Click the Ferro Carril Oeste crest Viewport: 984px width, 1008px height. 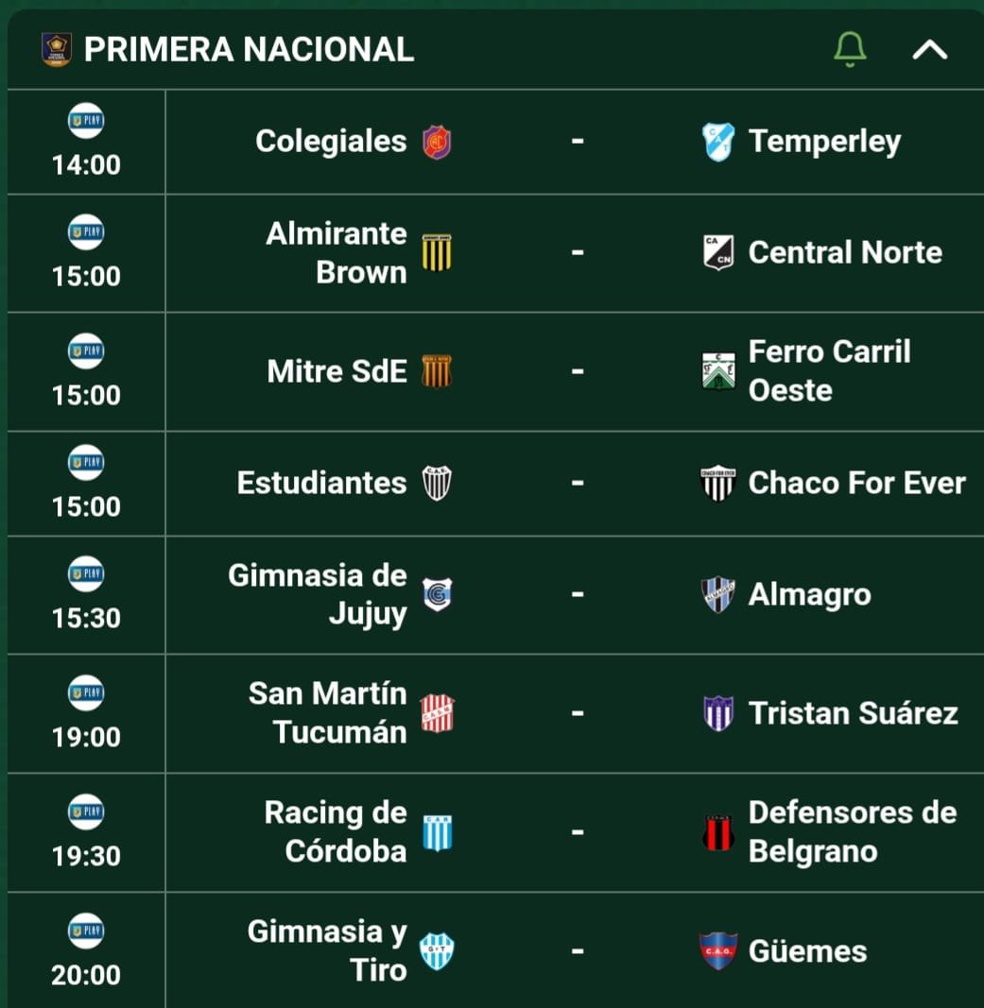[x=718, y=371]
